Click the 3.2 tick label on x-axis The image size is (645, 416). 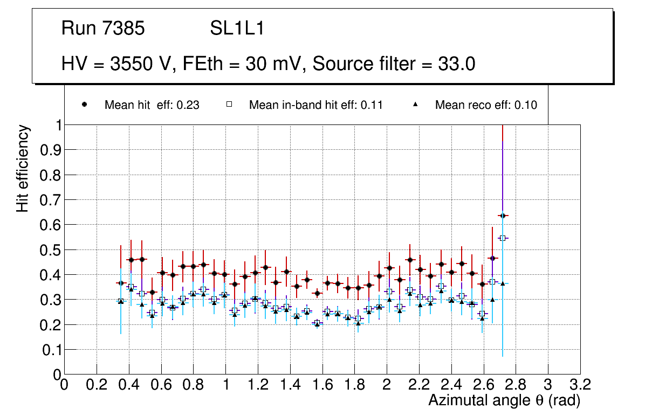click(x=580, y=385)
